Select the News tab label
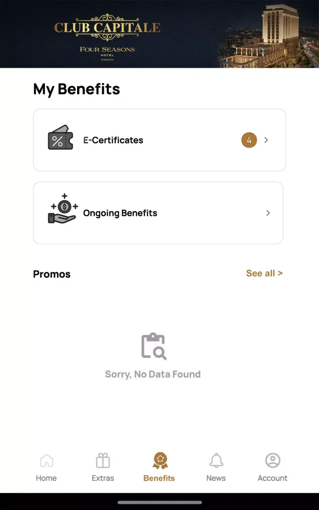Image resolution: width=319 pixels, height=510 pixels. 216,478
